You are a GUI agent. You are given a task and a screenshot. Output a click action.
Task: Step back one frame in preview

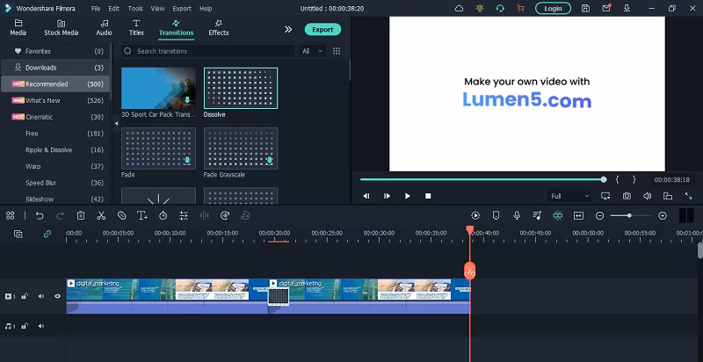(x=366, y=196)
